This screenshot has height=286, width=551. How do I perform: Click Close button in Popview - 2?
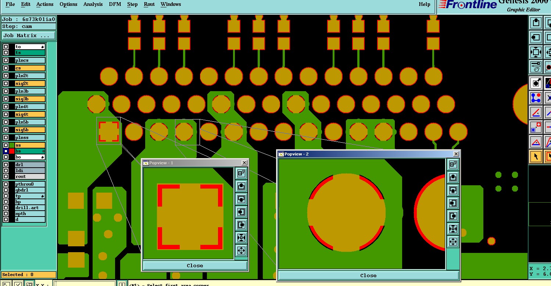(x=368, y=275)
